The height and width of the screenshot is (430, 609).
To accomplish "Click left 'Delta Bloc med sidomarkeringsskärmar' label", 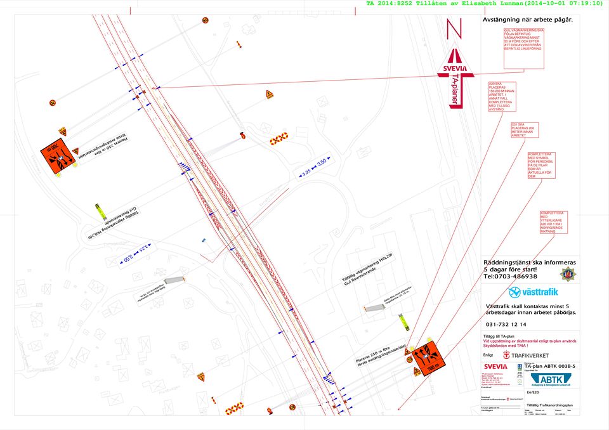I will point(152,293).
